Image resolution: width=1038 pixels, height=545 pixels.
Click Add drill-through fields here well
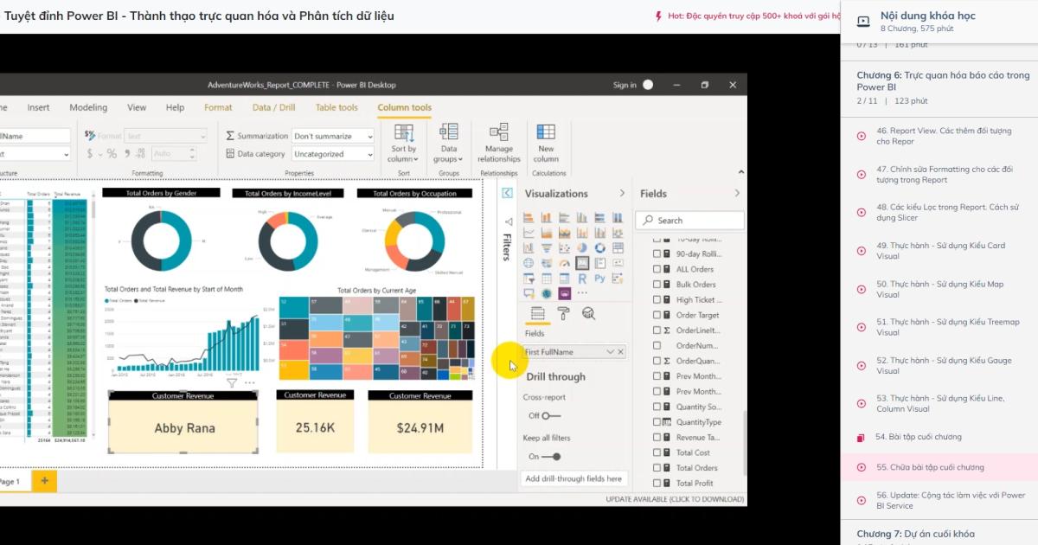(573, 478)
